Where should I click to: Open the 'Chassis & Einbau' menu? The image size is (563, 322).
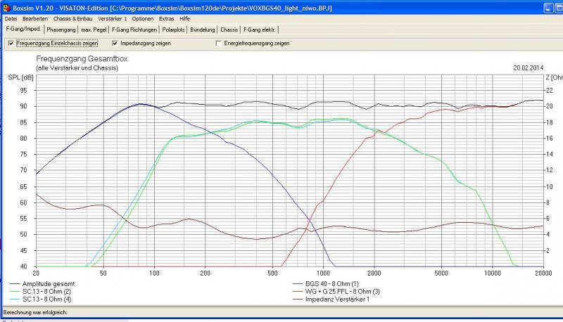[75, 18]
